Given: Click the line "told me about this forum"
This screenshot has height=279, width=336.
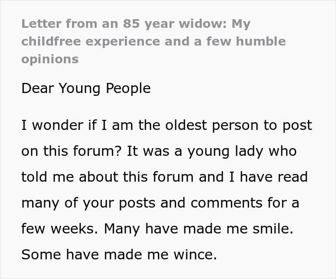Looking at the screenshot, I should pos(108,177).
